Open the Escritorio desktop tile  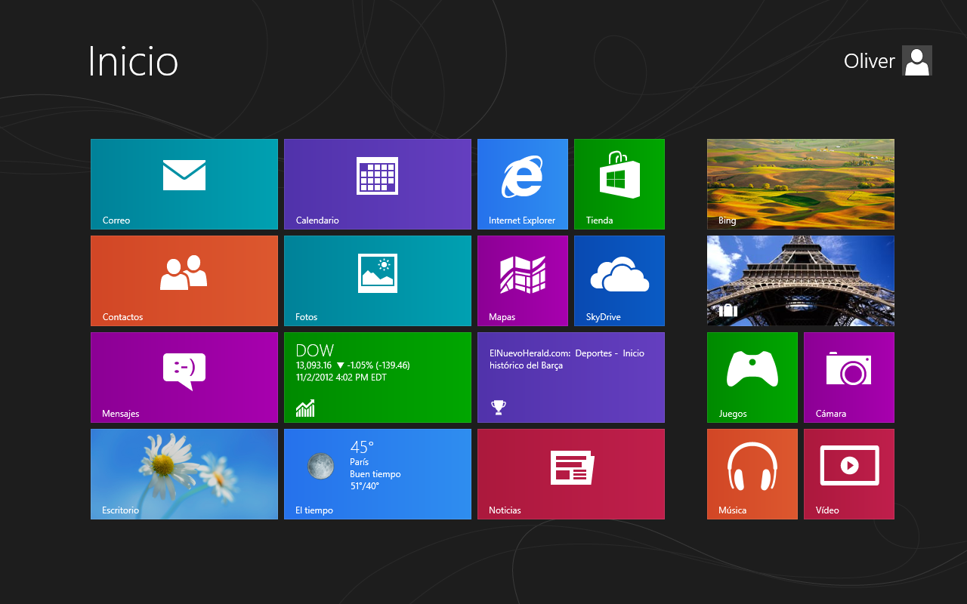click(184, 474)
